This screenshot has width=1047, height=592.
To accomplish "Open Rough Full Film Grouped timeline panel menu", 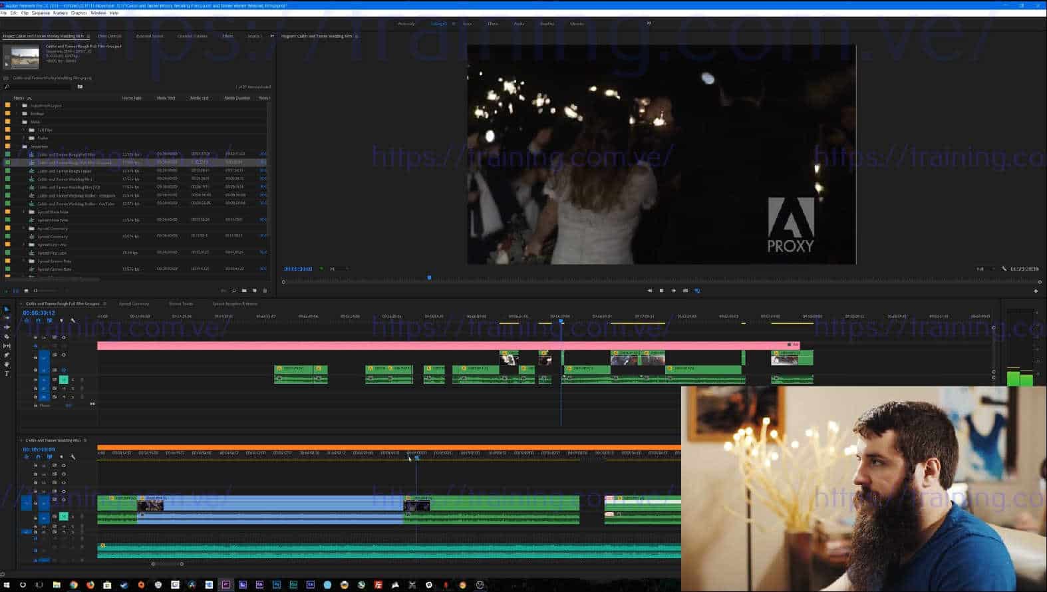I will (104, 304).
